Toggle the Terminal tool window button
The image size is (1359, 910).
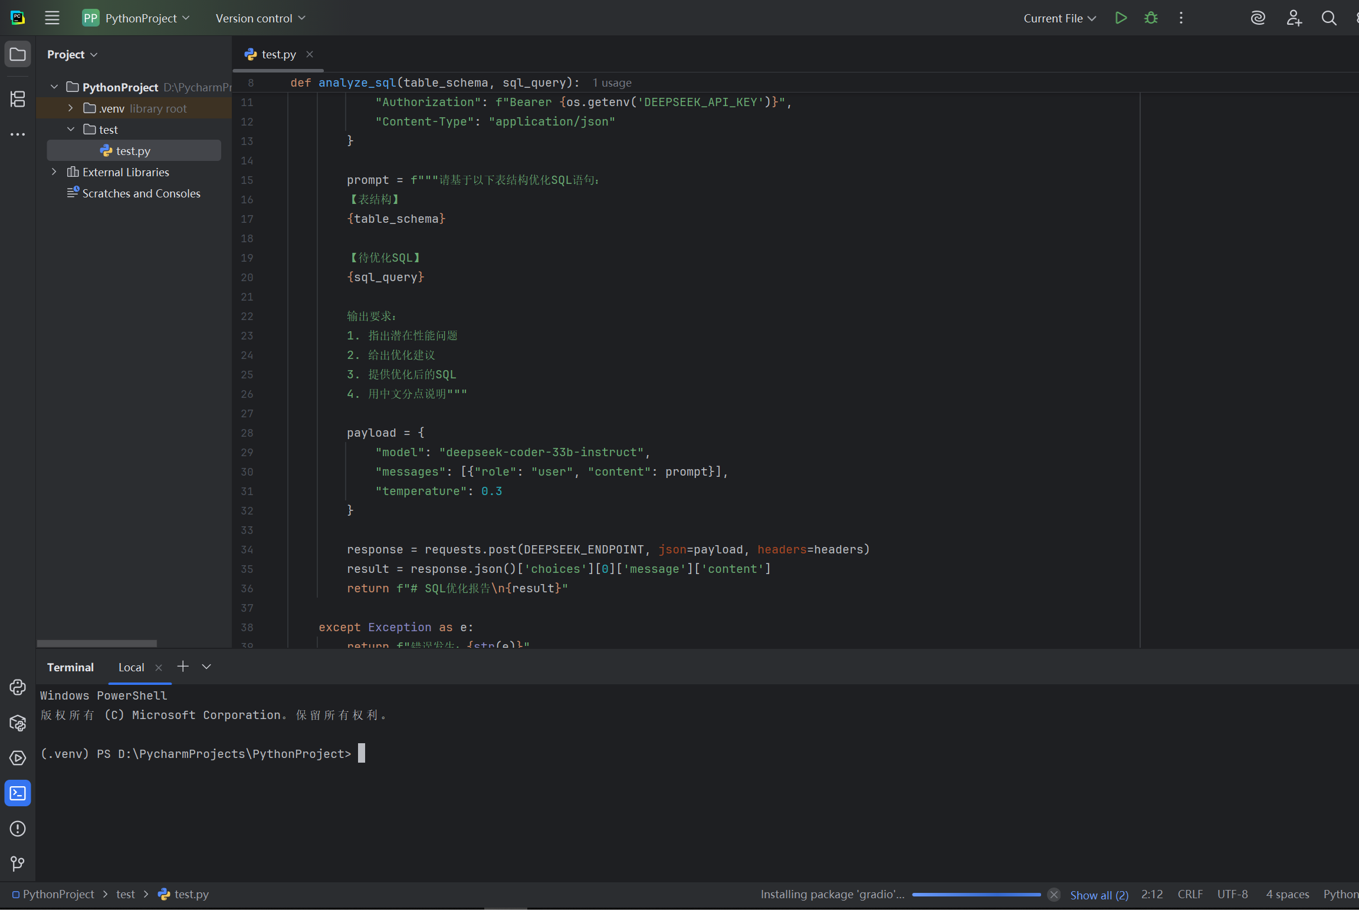point(18,793)
